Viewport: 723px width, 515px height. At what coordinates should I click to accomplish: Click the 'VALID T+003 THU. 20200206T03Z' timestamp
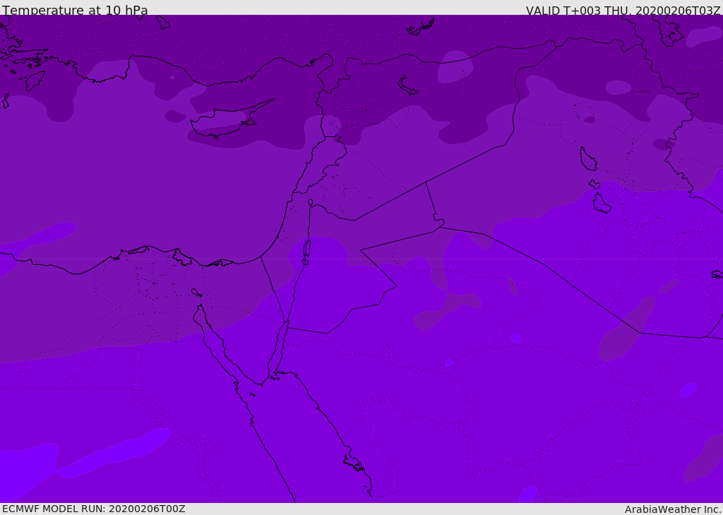(x=623, y=10)
